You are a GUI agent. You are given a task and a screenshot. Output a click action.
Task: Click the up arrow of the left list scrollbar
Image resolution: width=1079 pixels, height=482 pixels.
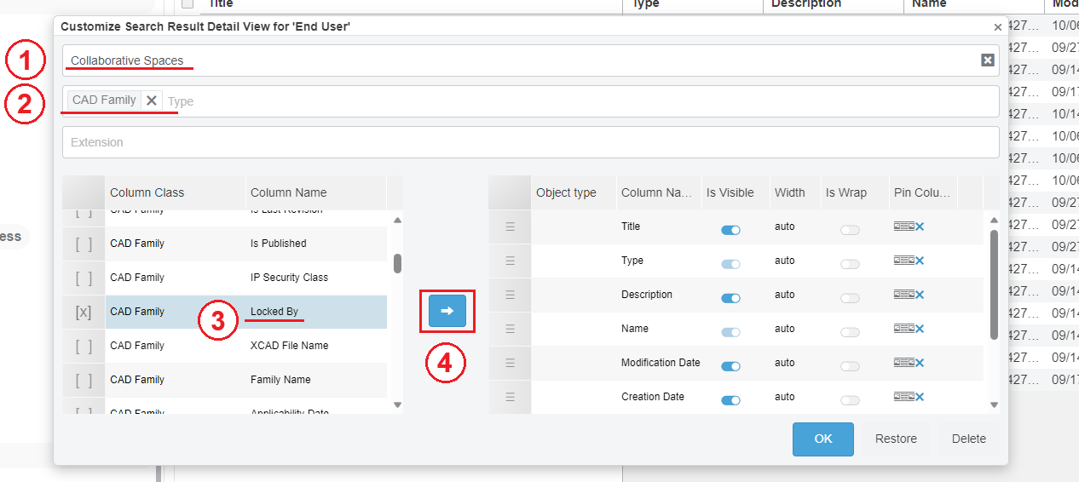[x=397, y=220]
